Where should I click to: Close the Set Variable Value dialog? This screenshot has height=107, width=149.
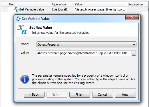[x=132, y=17]
